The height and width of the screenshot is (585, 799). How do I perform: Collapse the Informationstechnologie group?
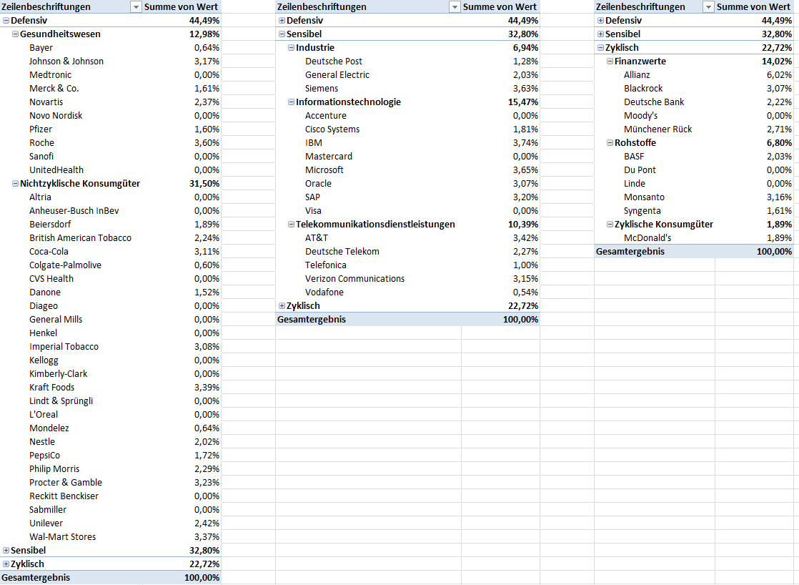pyautogui.click(x=292, y=102)
